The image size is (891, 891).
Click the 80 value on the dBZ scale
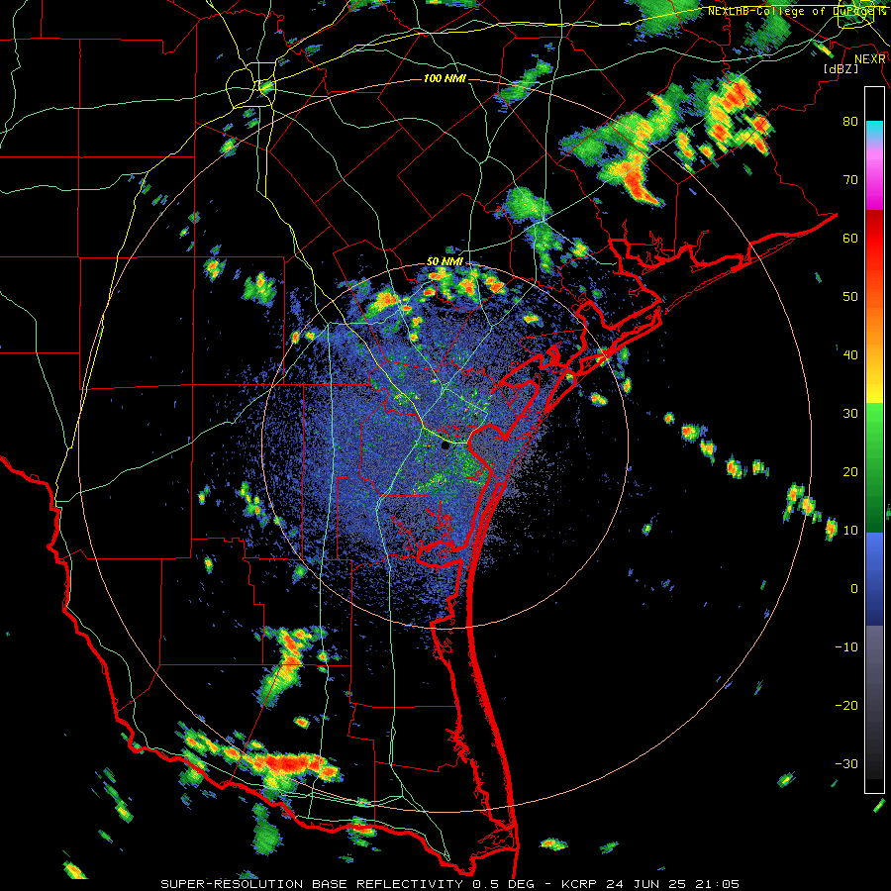pyautogui.click(x=850, y=121)
